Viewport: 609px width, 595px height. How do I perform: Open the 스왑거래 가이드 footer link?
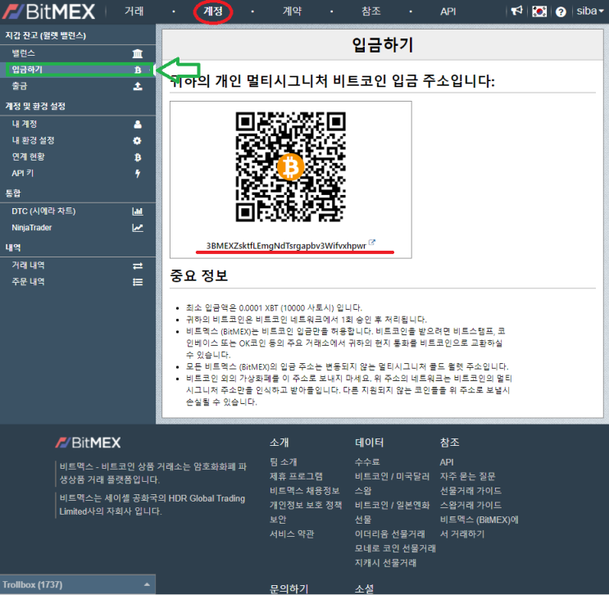click(x=470, y=506)
